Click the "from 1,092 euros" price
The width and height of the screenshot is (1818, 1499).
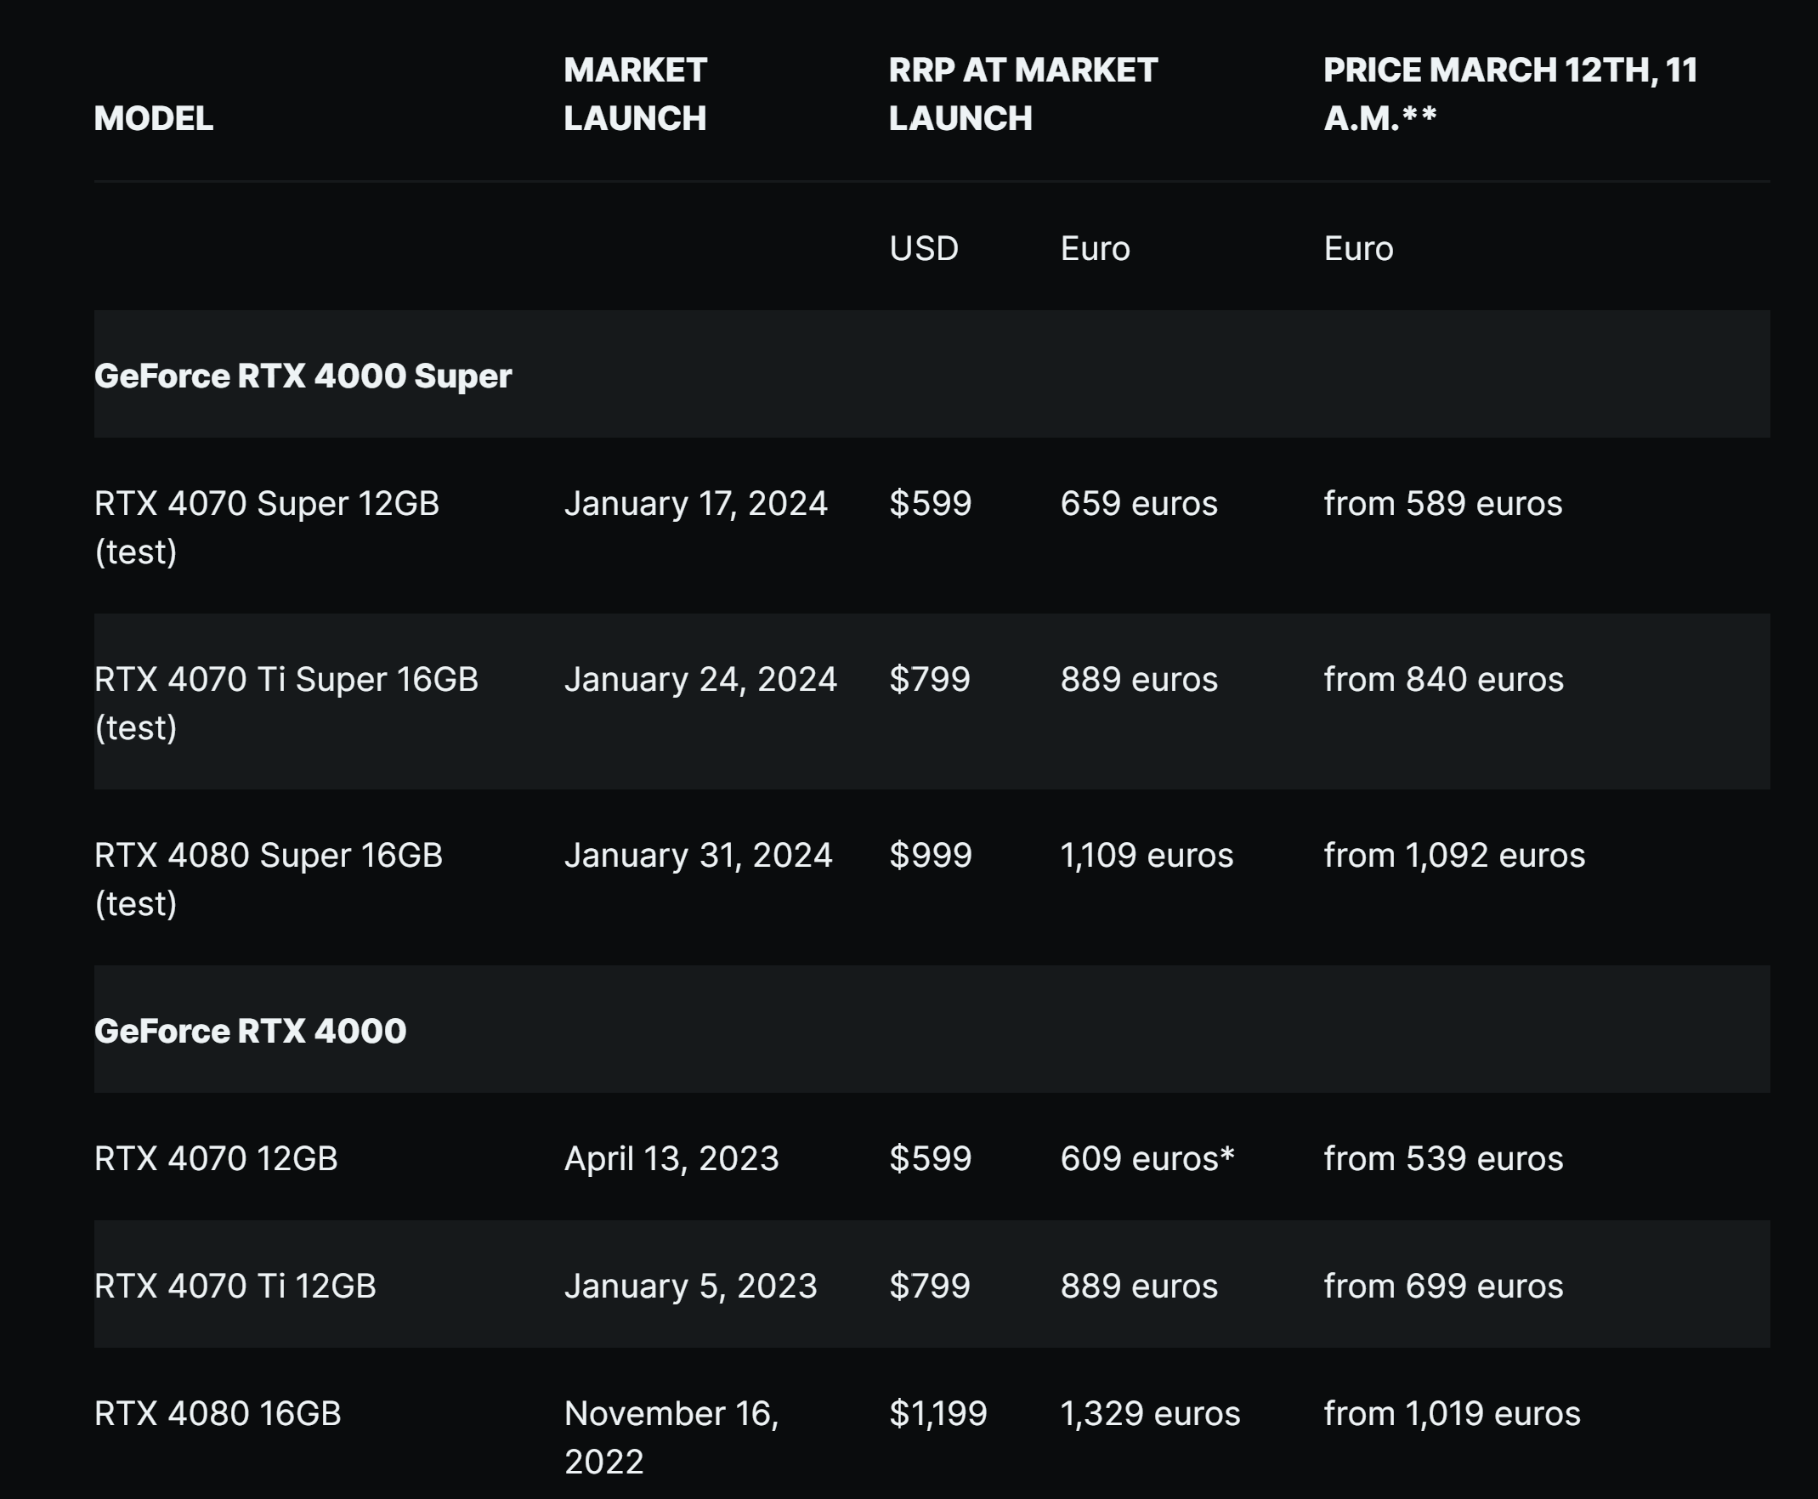(x=1453, y=856)
